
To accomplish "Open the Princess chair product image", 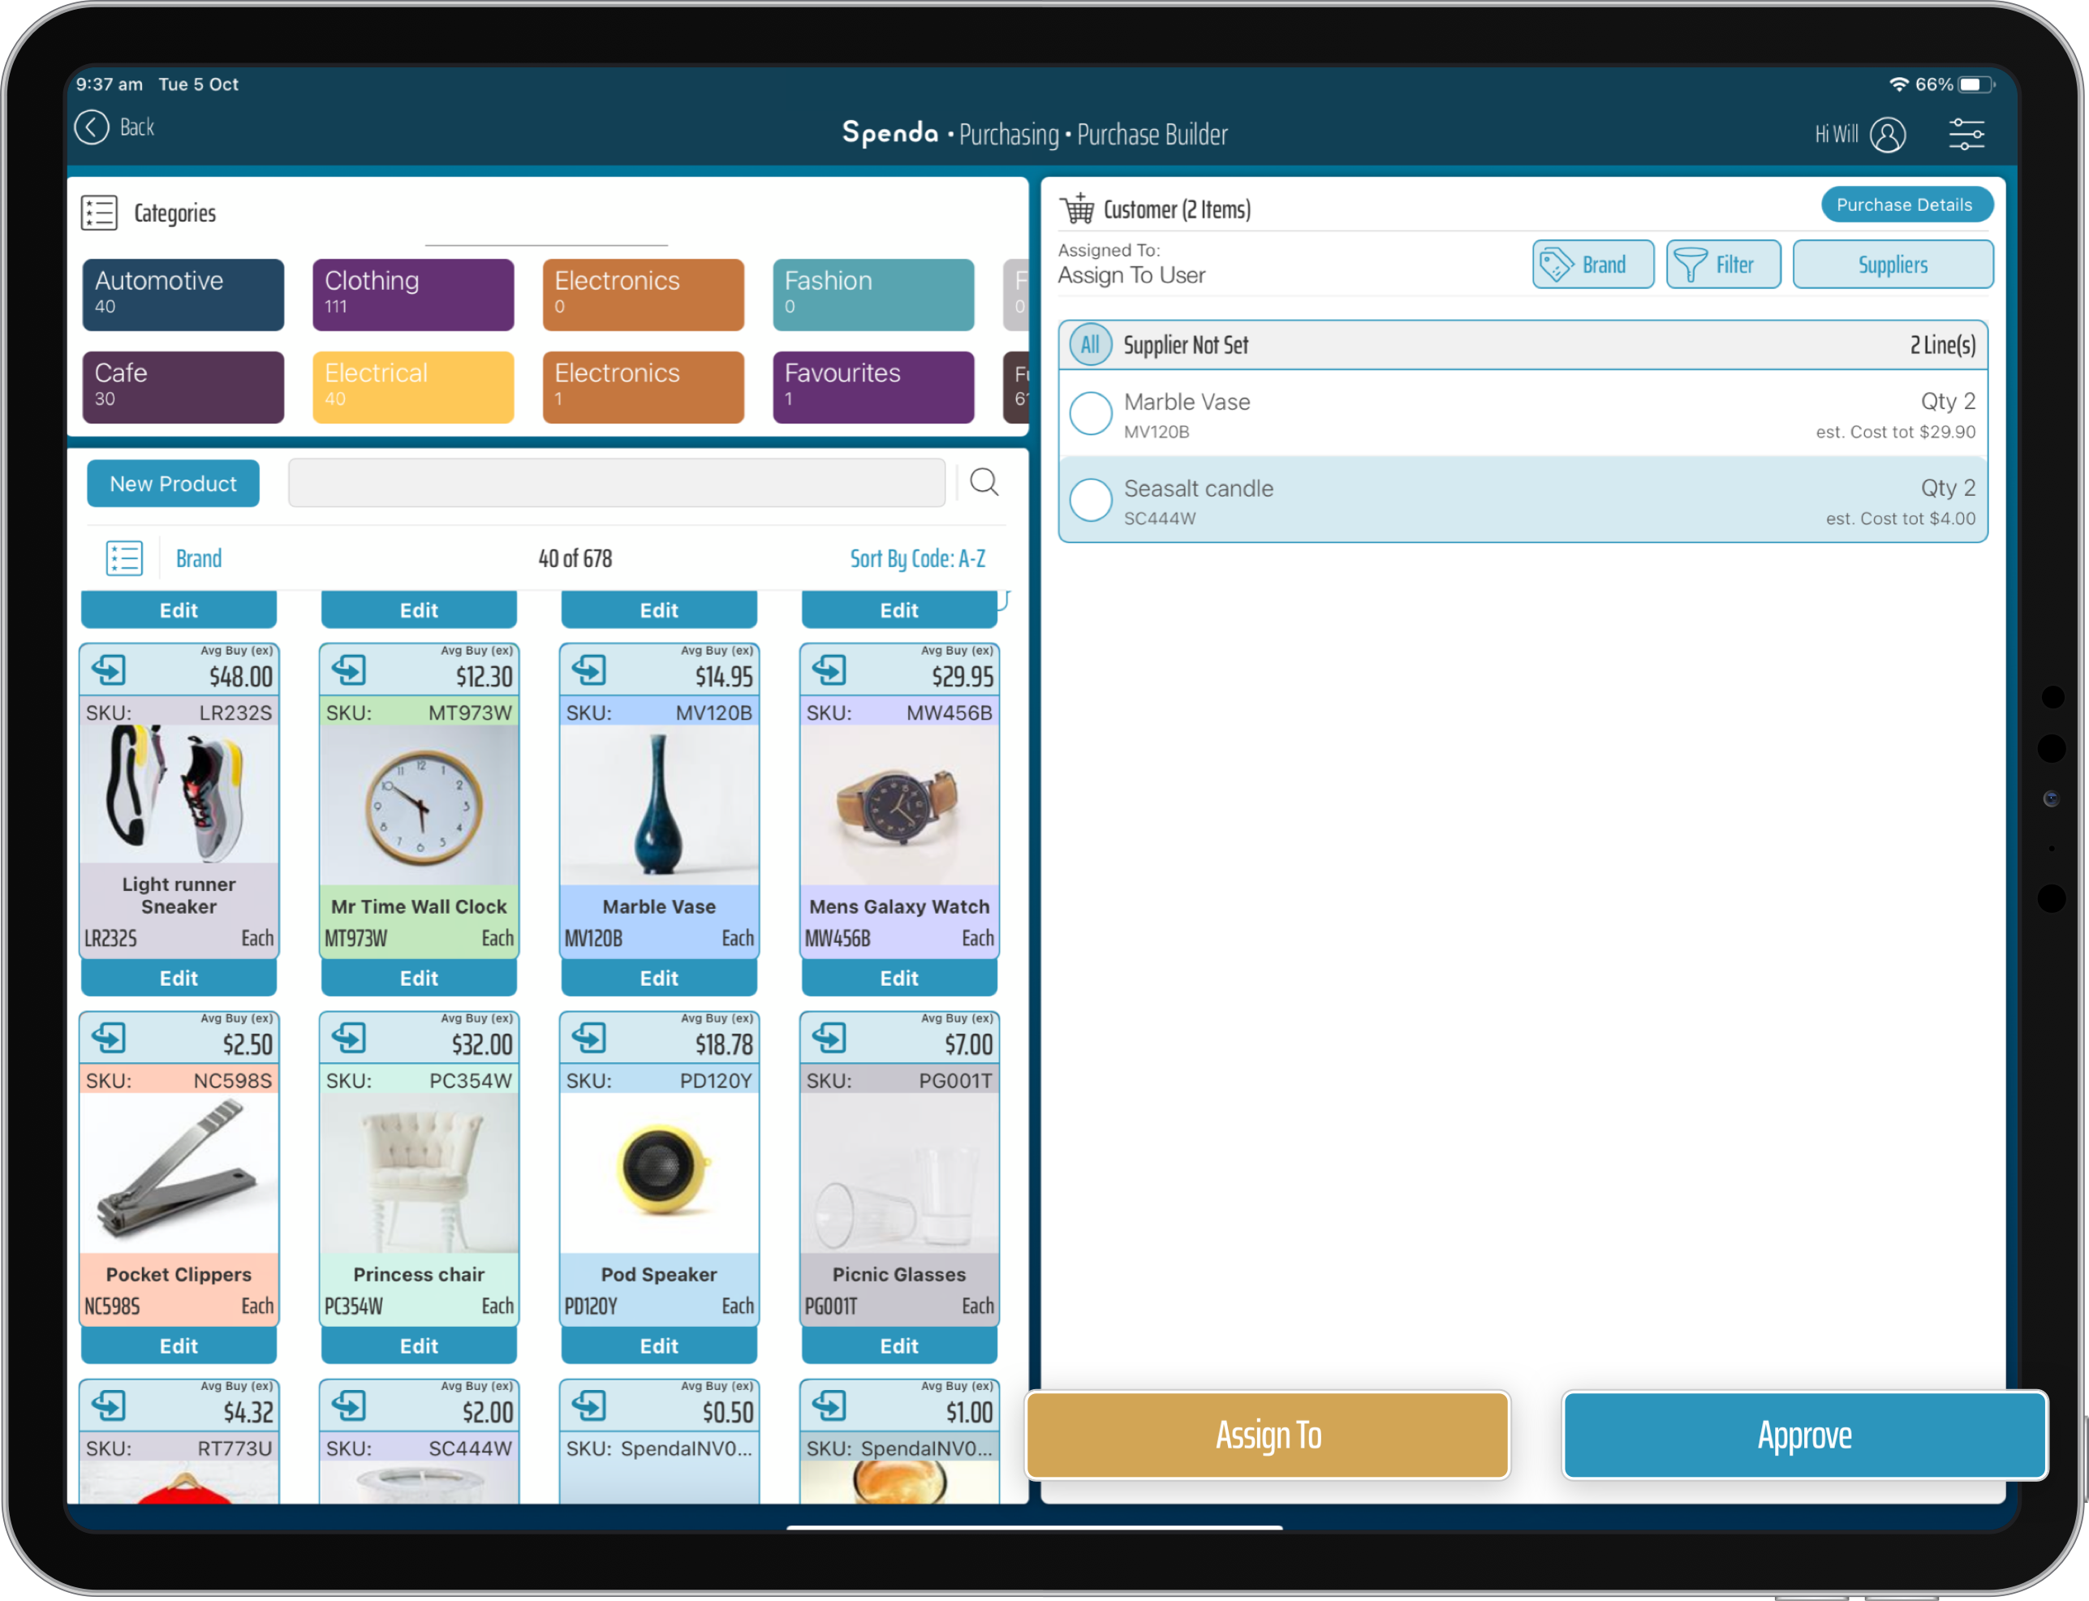I will (420, 1173).
